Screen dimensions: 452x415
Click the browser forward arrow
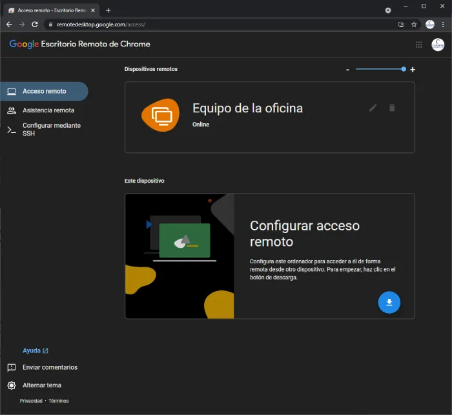pos(22,25)
